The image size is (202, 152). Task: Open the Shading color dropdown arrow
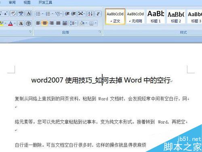point(86,23)
